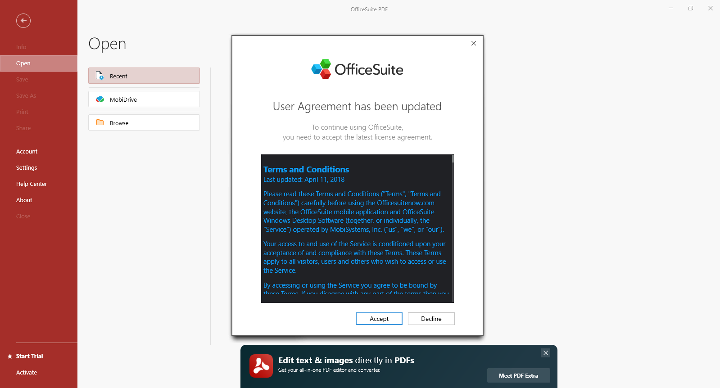720x388 pixels.
Task: Click the Meet PDF Extra button
Action: (519, 375)
